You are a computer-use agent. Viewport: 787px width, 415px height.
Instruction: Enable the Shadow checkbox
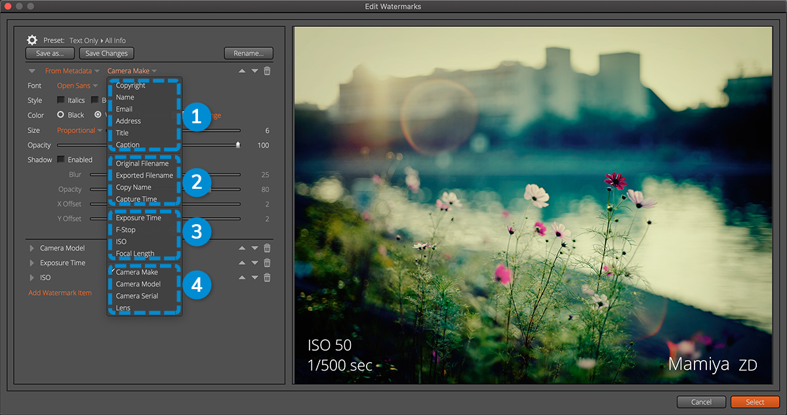(x=61, y=159)
